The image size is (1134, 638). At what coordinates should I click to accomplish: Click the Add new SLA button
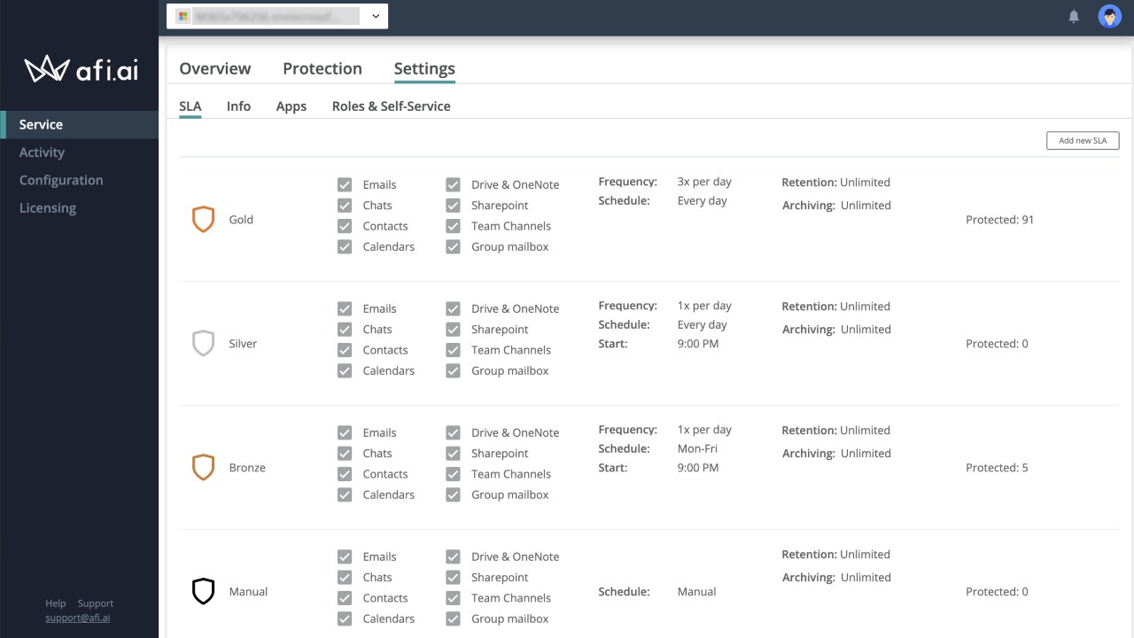pos(1082,140)
